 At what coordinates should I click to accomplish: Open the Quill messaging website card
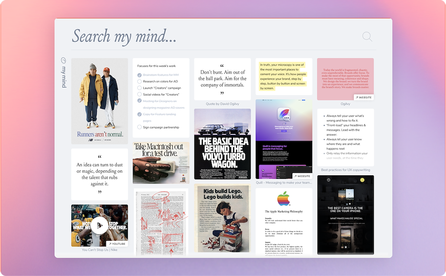point(284,139)
